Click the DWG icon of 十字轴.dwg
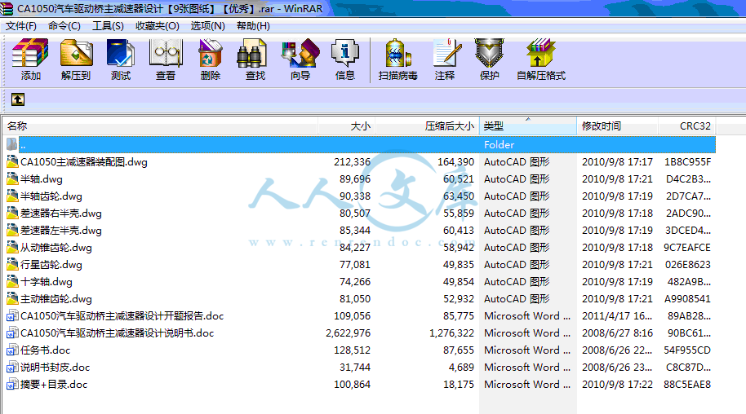Image resolution: width=746 pixels, height=414 pixels. 12,282
